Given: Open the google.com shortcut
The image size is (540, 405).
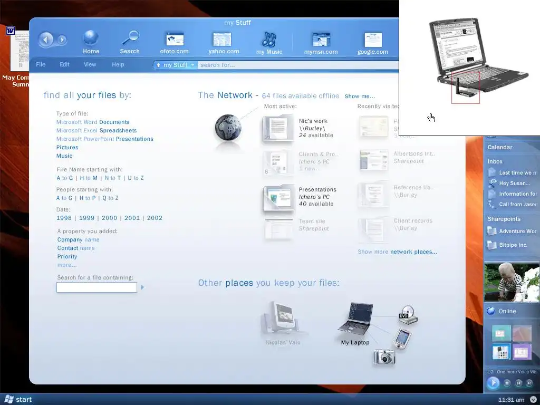Looking at the screenshot, I should [373, 43].
